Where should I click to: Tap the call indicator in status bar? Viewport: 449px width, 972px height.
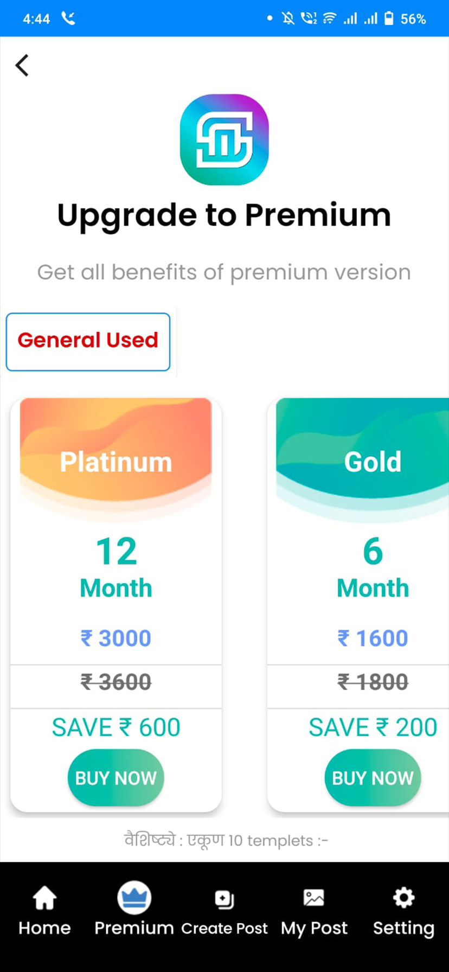pyautogui.click(x=68, y=19)
